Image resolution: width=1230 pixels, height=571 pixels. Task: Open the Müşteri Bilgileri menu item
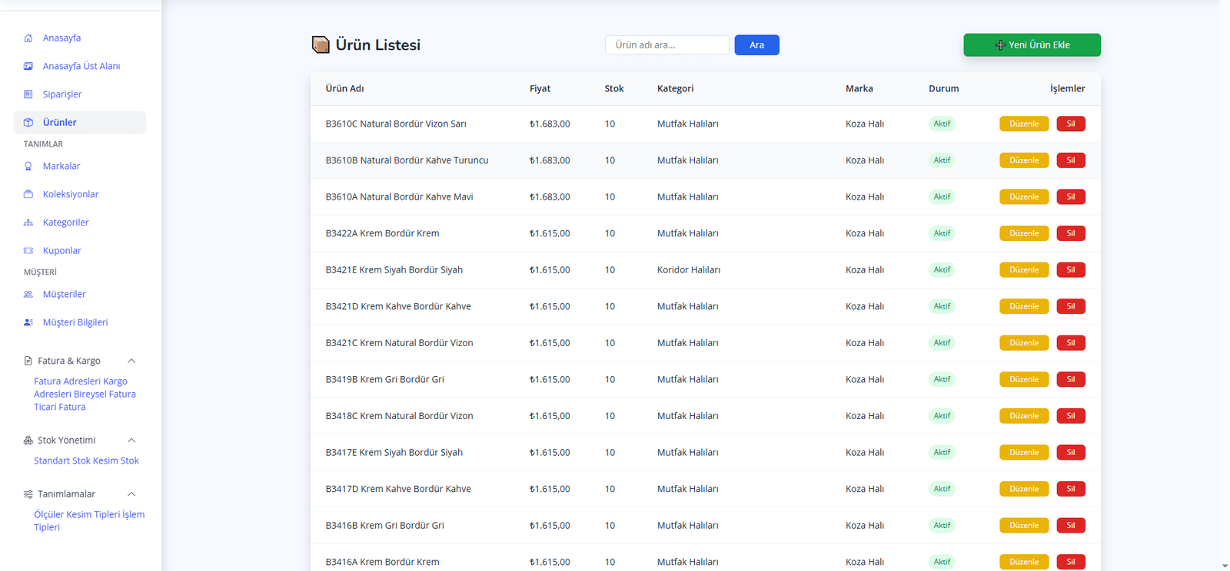click(75, 322)
